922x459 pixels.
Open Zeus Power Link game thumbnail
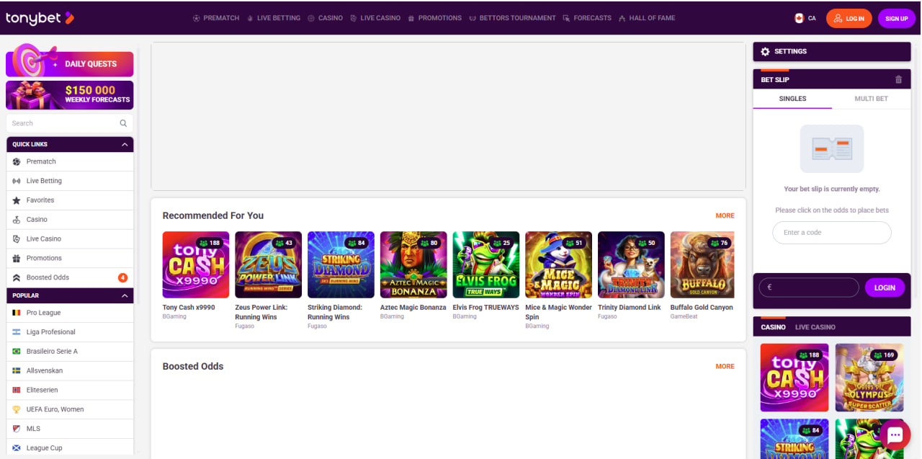coord(268,264)
